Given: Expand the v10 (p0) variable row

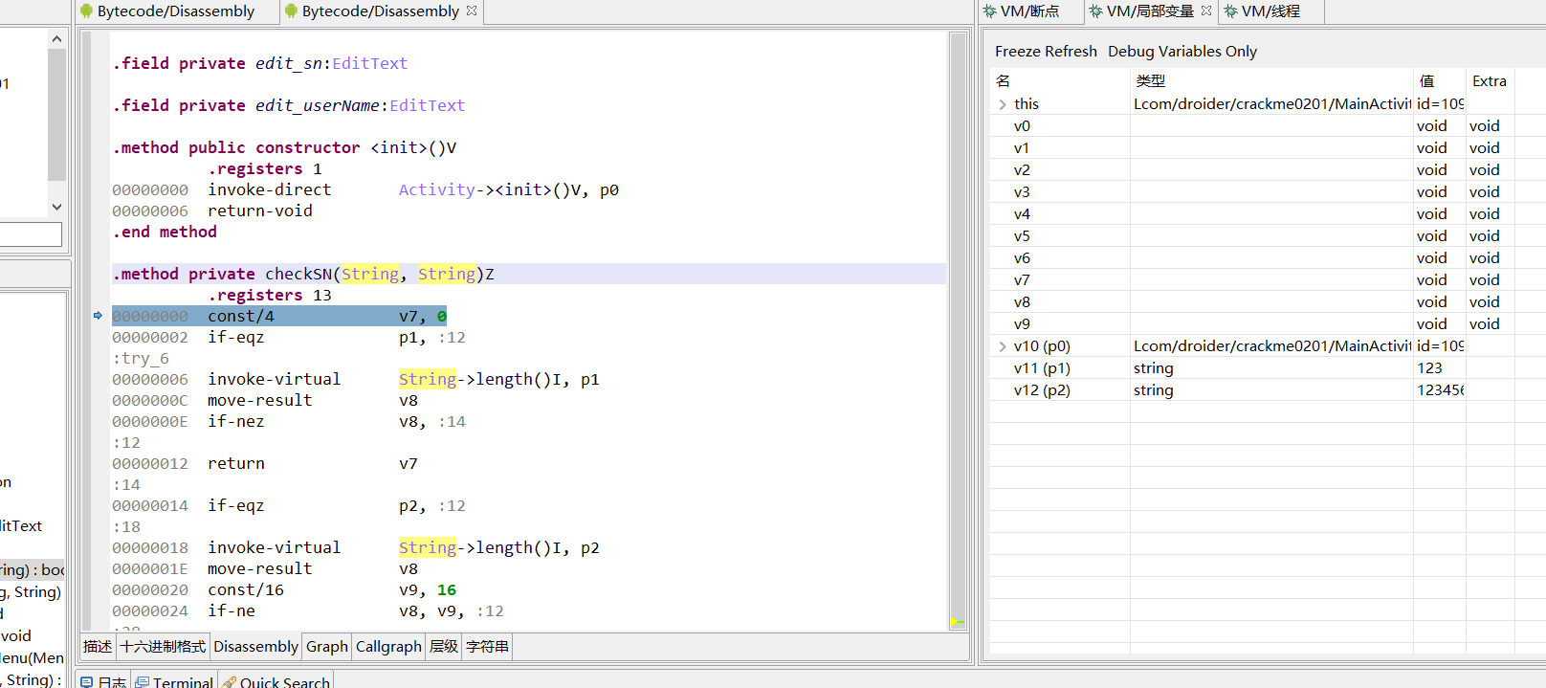Looking at the screenshot, I should (1003, 346).
